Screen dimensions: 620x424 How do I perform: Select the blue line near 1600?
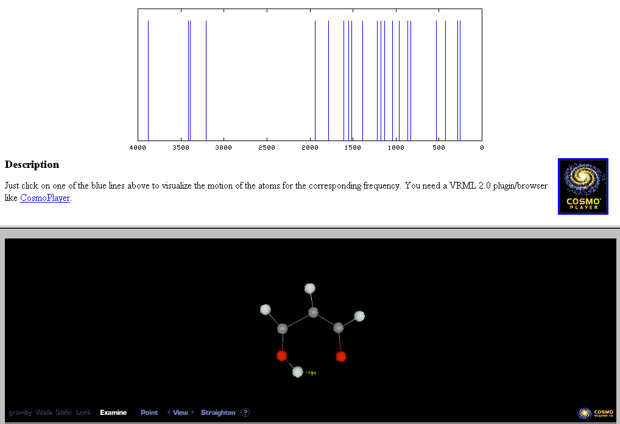(344, 80)
